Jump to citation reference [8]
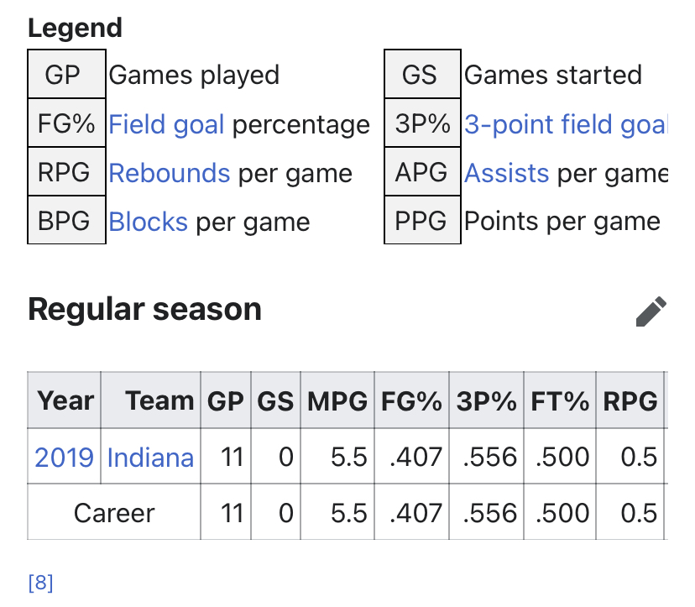This screenshot has height=607, width=695. [x=40, y=583]
